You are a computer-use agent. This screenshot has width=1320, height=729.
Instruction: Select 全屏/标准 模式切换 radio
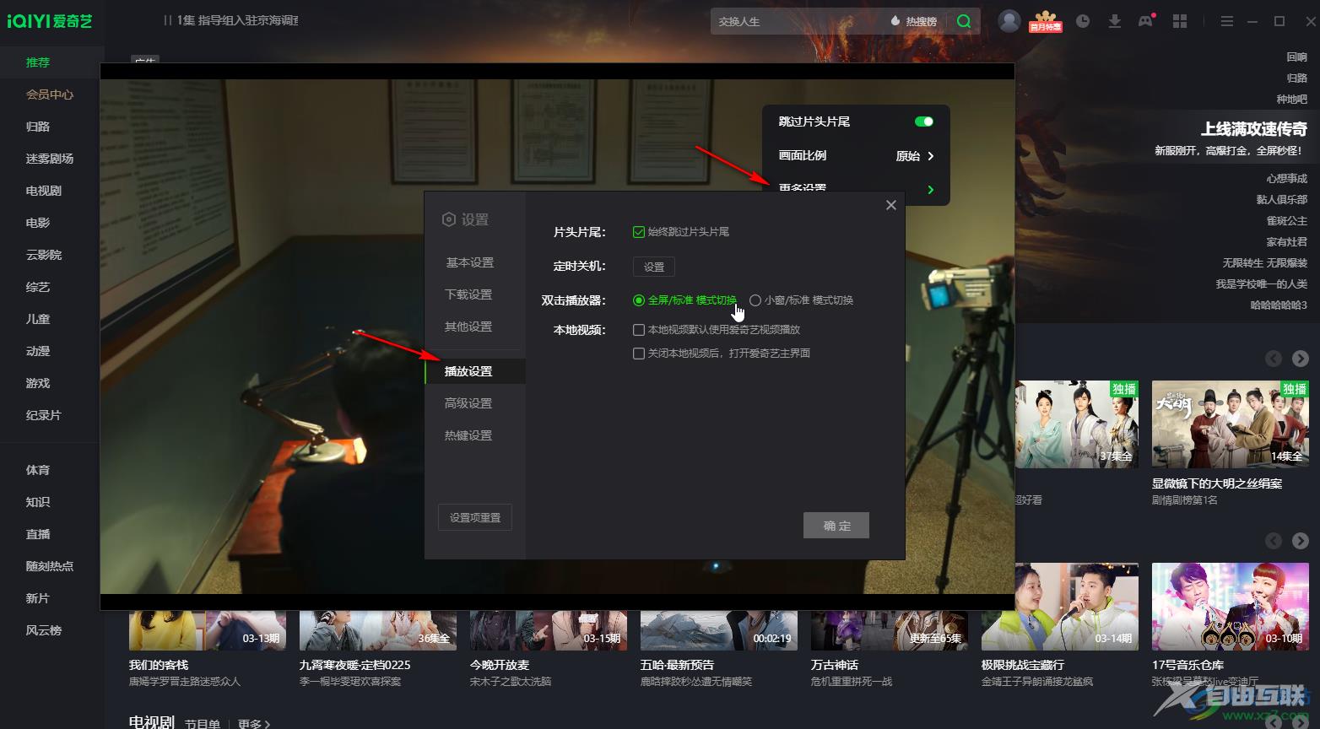coord(639,300)
